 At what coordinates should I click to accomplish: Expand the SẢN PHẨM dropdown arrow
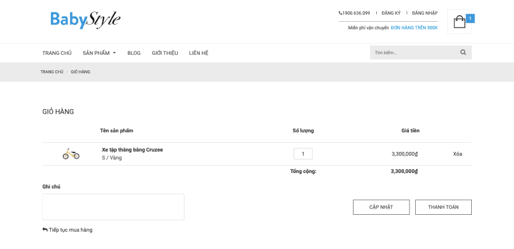[x=114, y=53]
